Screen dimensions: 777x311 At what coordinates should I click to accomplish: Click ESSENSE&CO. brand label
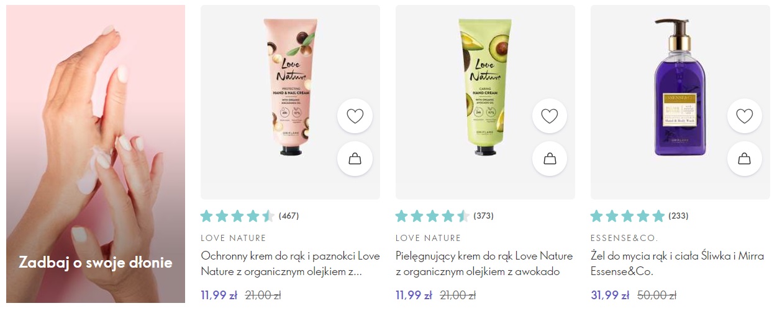tap(624, 238)
